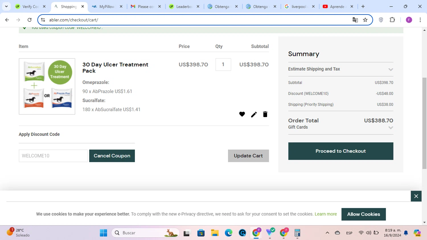Remove item with trash can icon
Viewport: 427px width, 240px height.
tap(265, 114)
